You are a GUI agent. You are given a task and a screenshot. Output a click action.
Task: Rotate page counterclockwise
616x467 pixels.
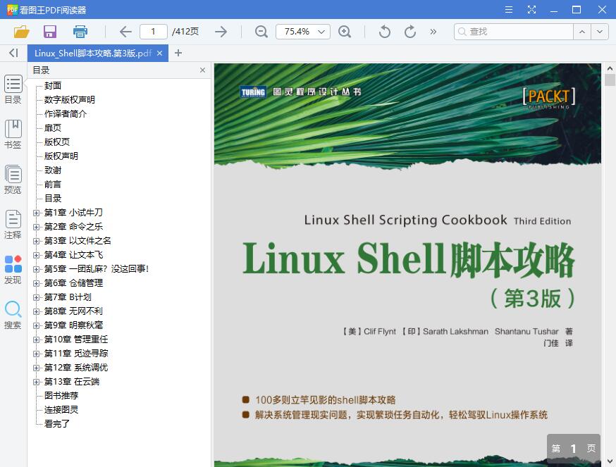pyautogui.click(x=385, y=32)
